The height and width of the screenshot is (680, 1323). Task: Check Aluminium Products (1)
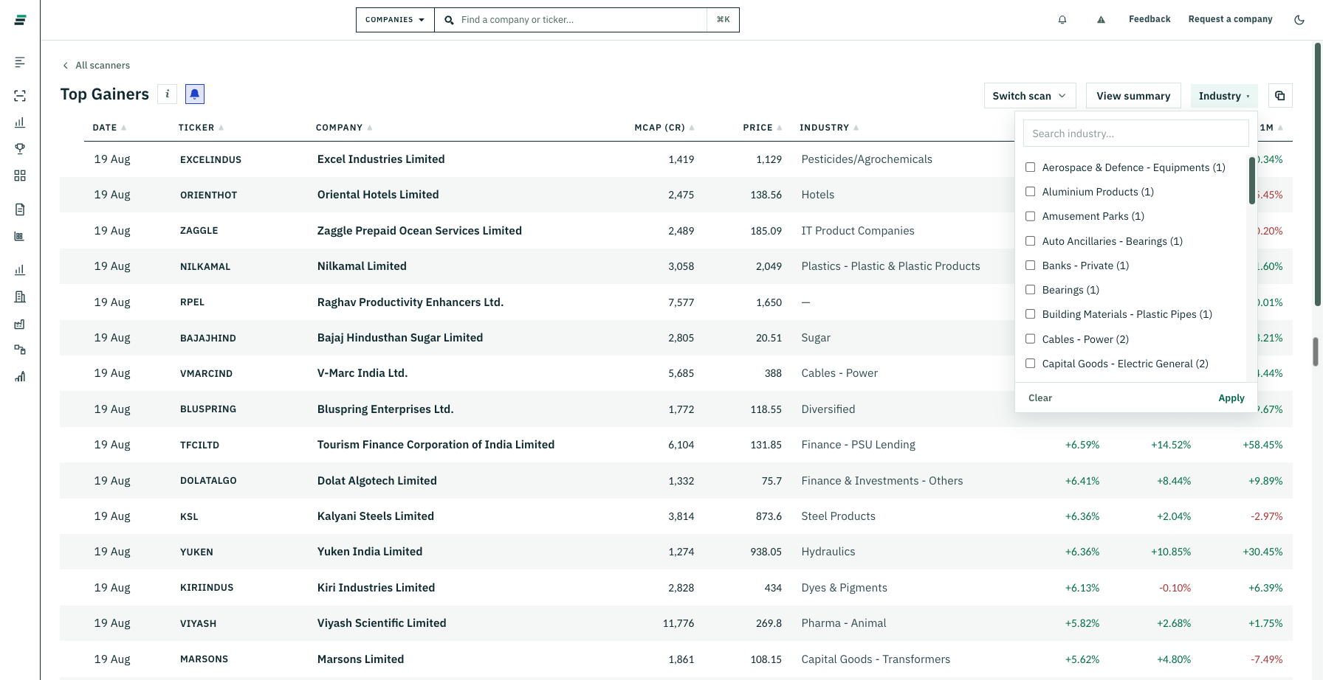(1030, 192)
